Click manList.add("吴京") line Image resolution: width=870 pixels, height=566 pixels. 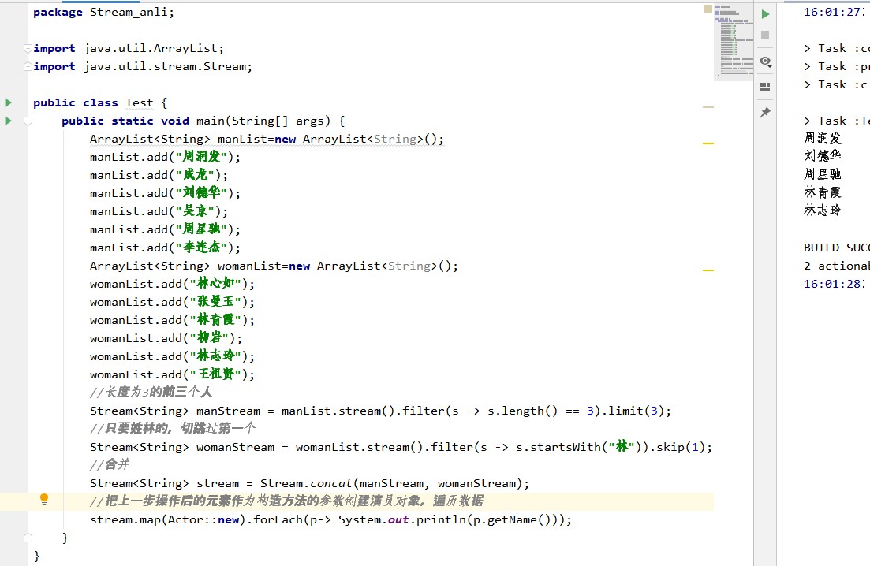(x=159, y=211)
